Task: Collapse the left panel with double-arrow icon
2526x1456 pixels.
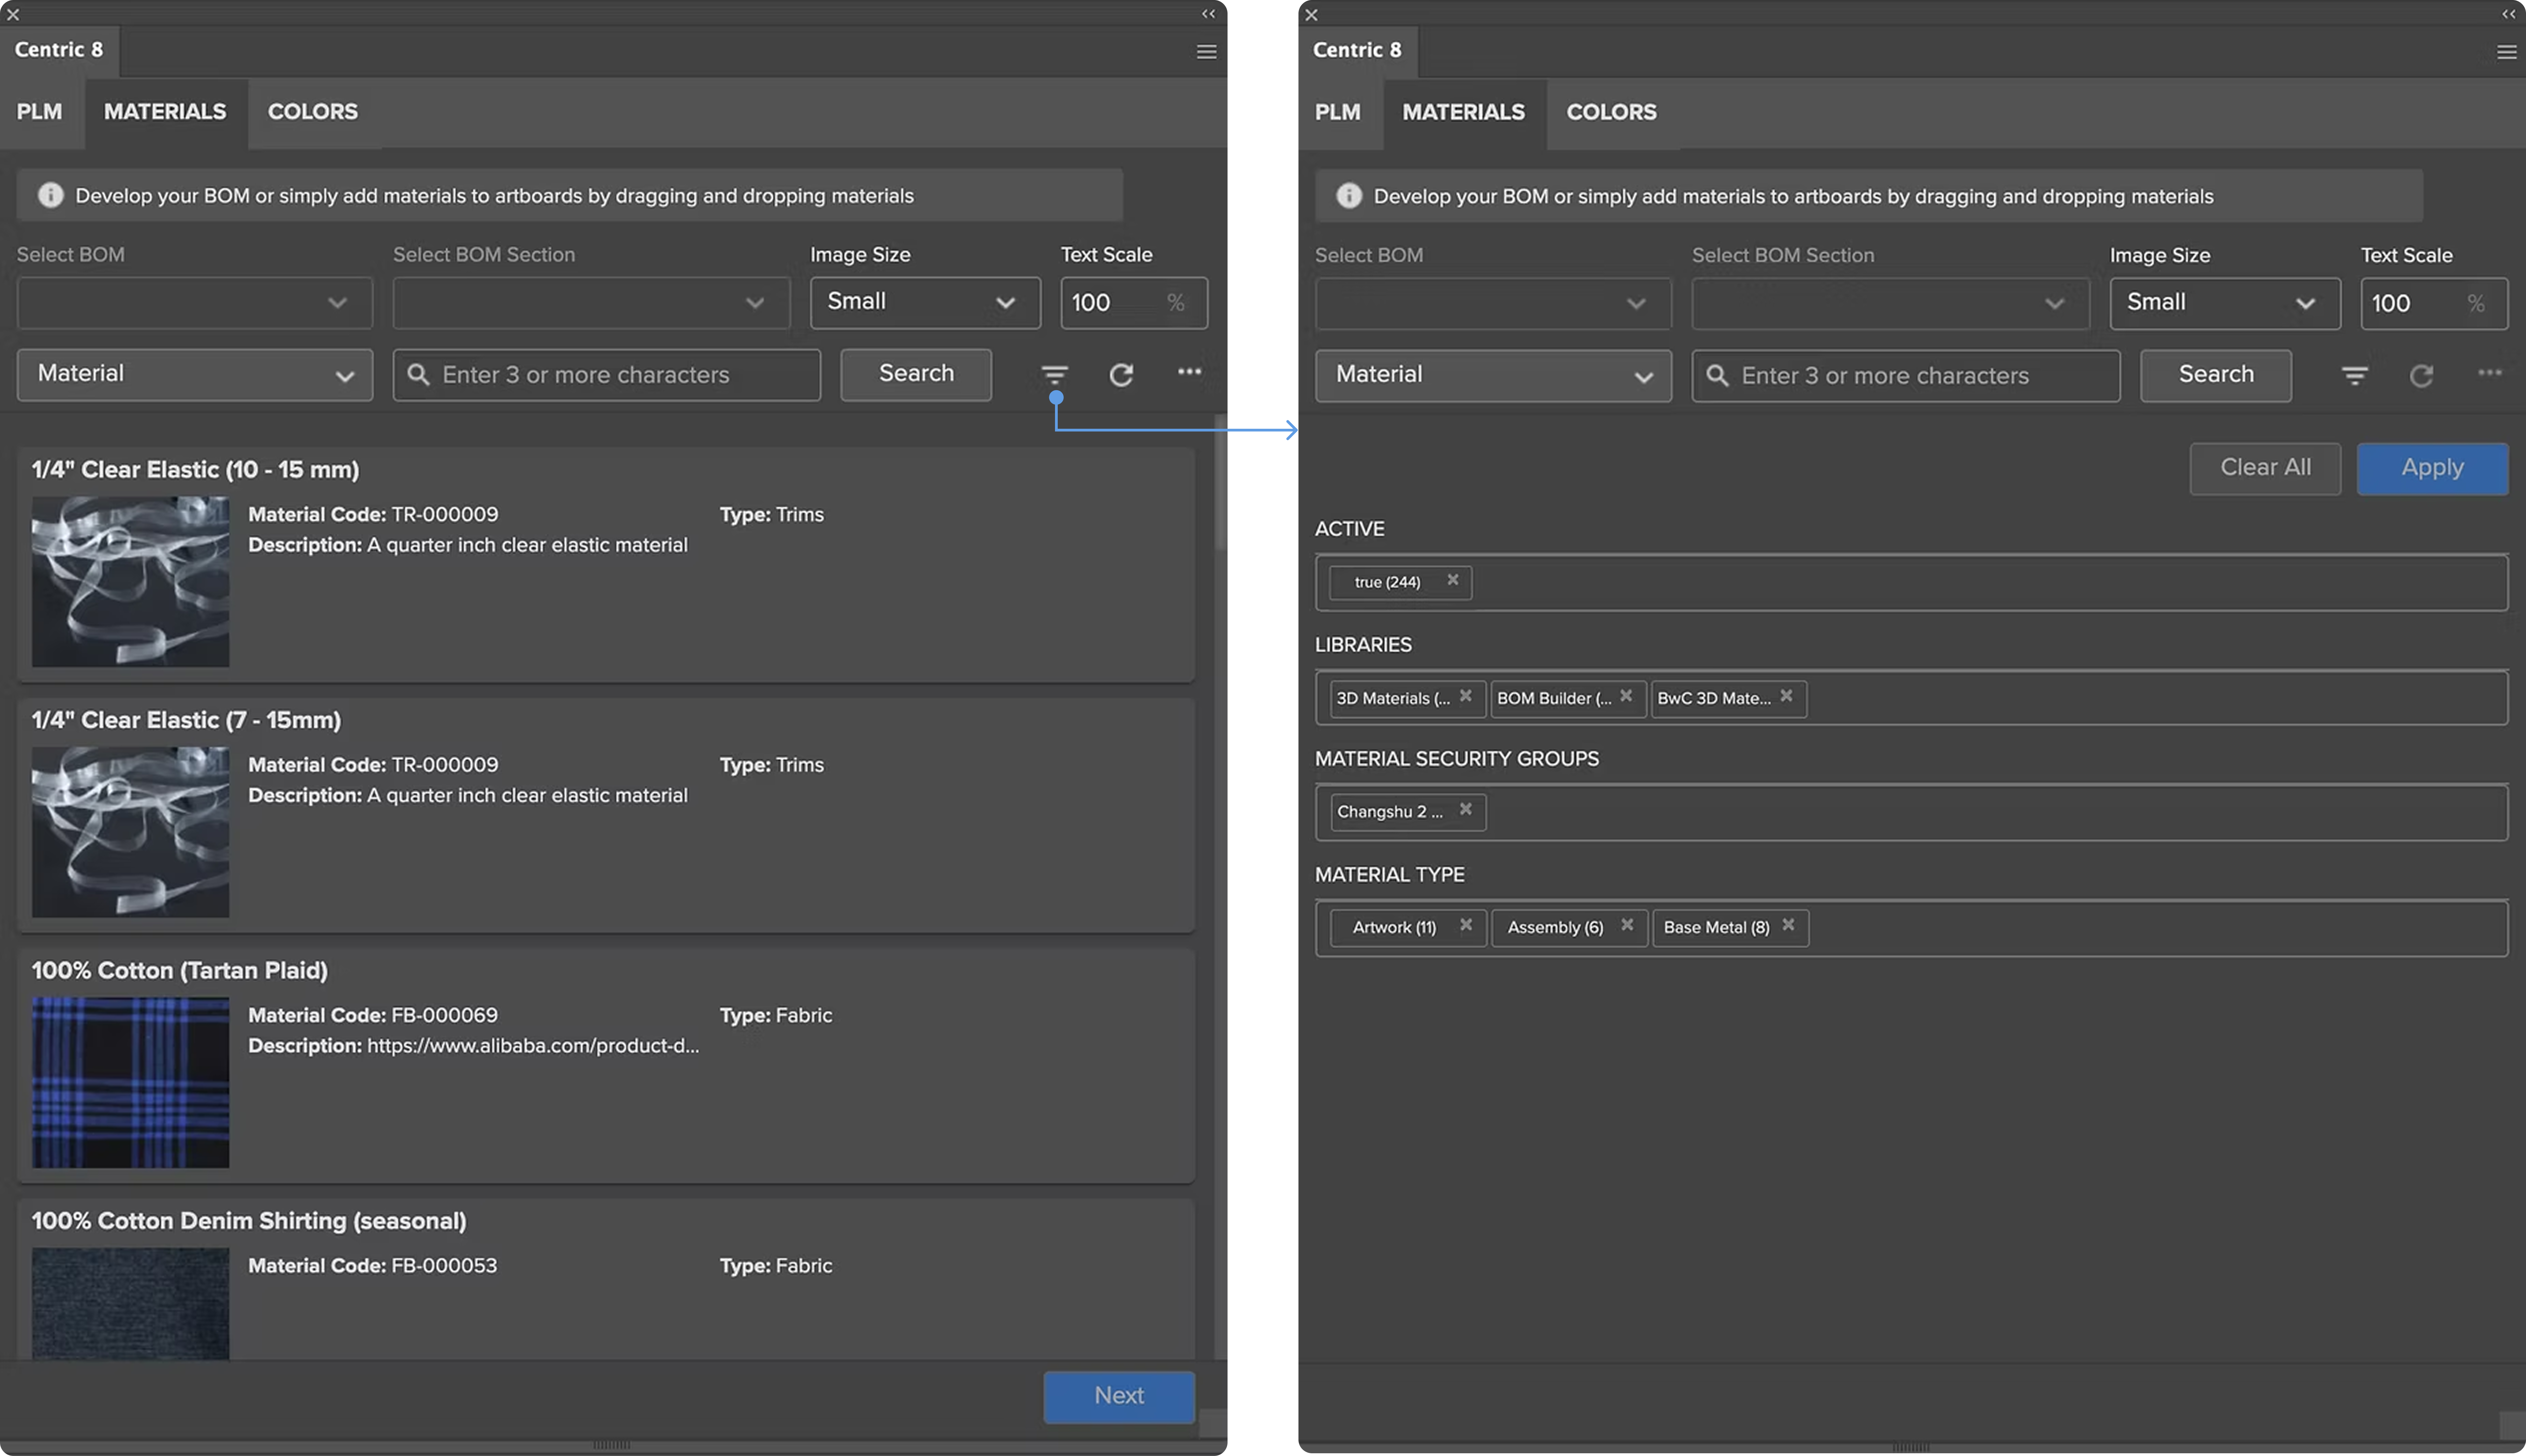Action: point(1208,14)
